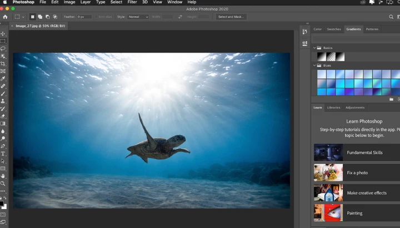Select the Horizontal Type tool
The image size is (400, 228).
[3, 154]
